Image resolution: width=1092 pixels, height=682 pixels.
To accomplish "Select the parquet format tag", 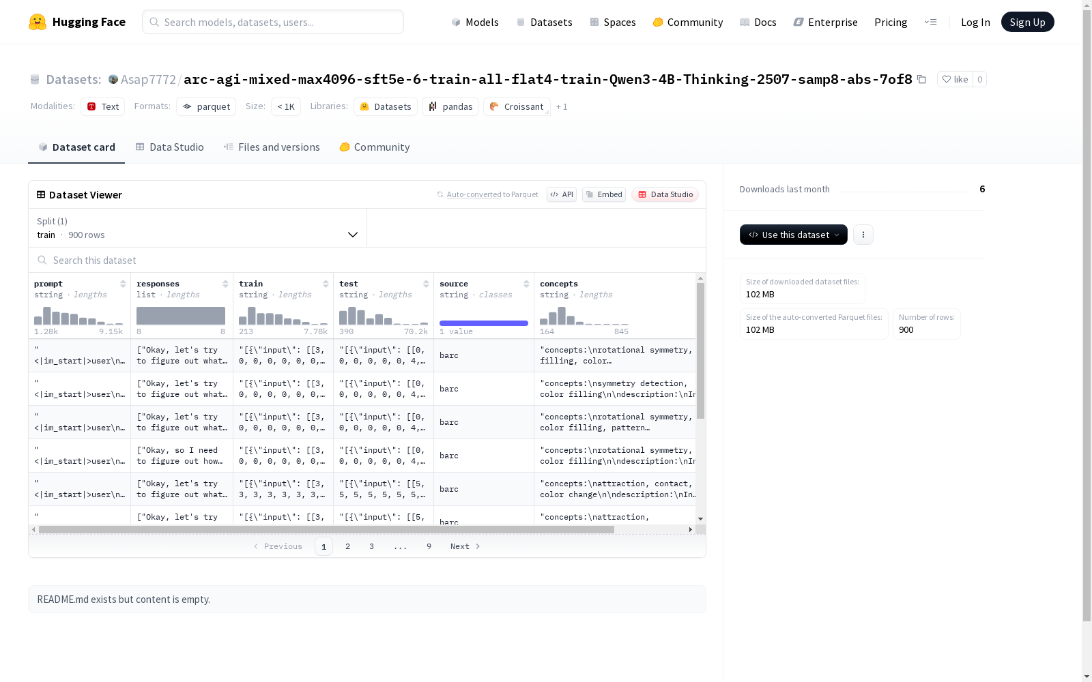I will 206,106.
